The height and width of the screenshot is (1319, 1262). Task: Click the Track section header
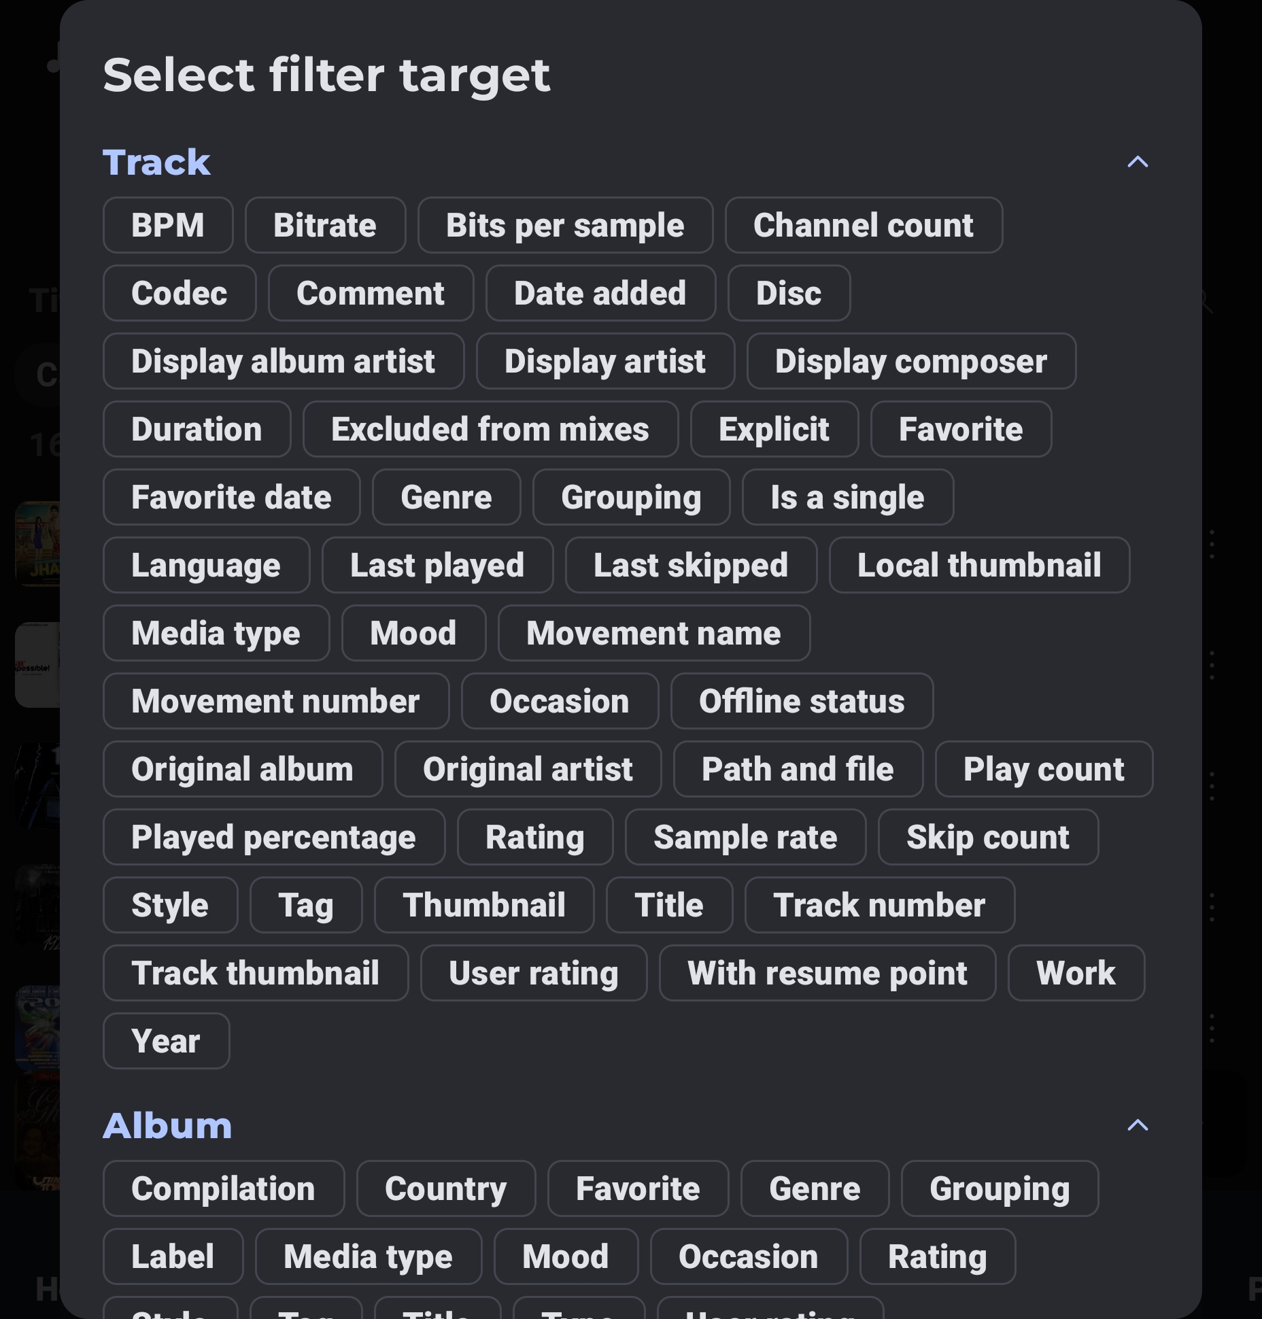(x=156, y=162)
